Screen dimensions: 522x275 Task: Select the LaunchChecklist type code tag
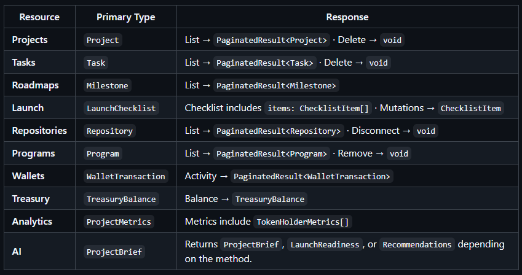(121, 108)
